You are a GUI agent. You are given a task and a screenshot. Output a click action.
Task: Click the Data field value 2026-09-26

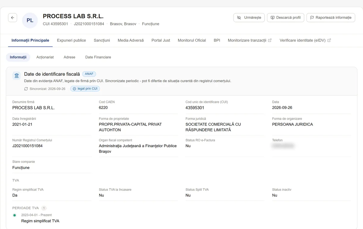point(282,108)
